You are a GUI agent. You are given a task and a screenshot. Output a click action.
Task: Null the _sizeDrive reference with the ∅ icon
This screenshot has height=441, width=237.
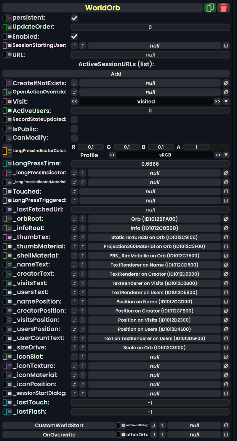pos(226,347)
